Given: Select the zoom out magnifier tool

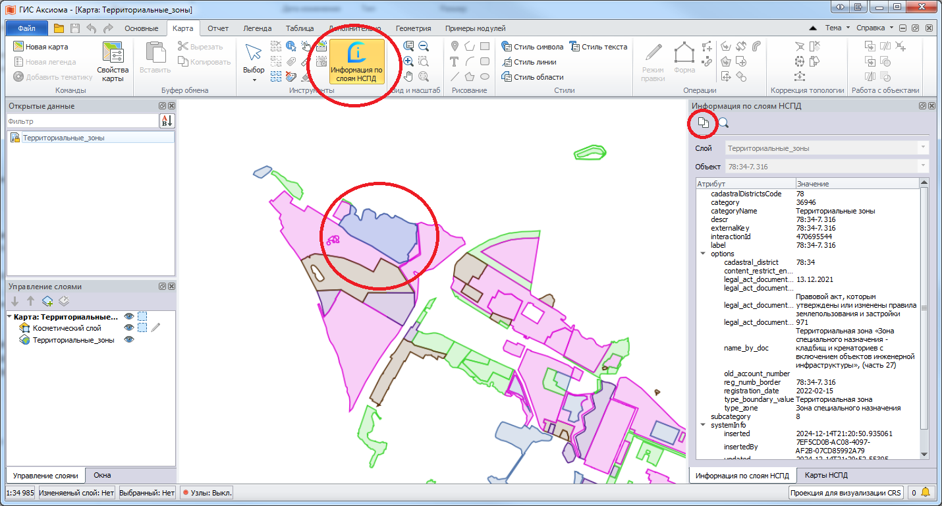Looking at the screenshot, I should tap(424, 46).
